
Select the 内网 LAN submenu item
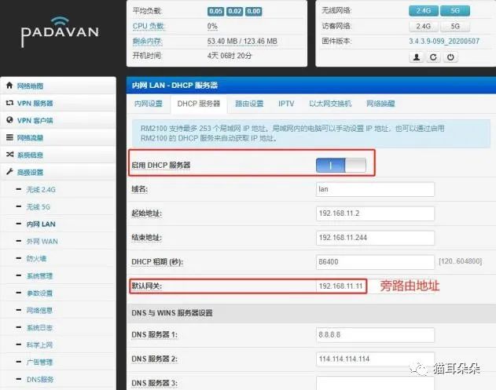point(41,224)
